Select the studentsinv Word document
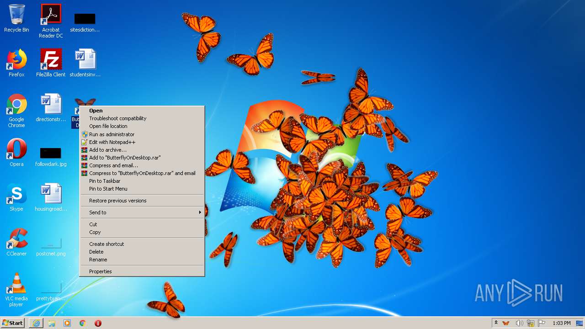 (x=85, y=63)
